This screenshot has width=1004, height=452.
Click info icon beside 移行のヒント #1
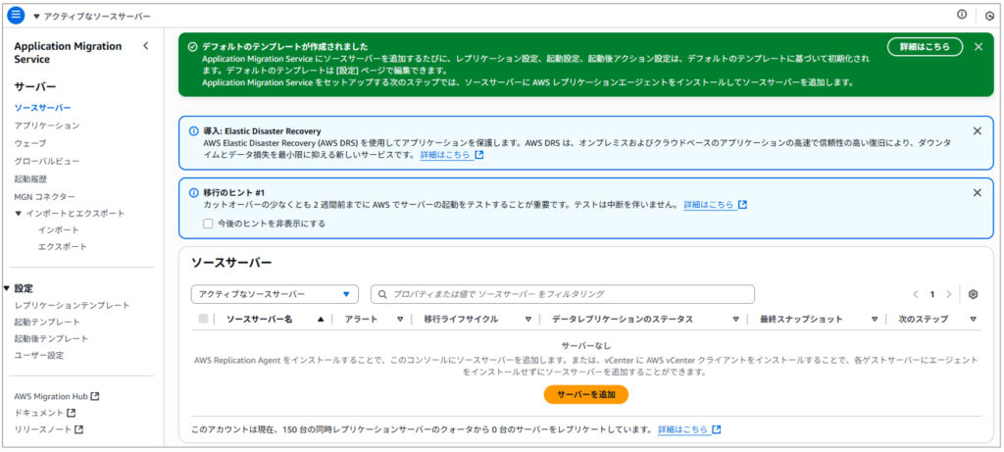(193, 193)
